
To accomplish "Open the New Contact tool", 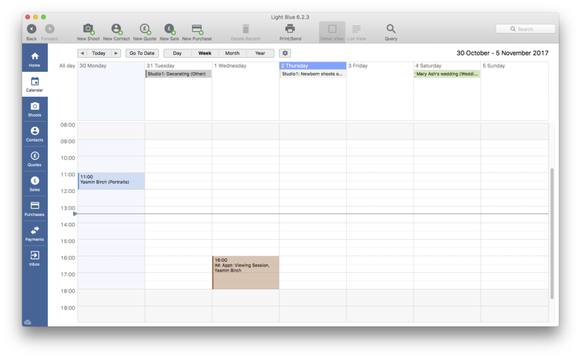I will [116, 31].
